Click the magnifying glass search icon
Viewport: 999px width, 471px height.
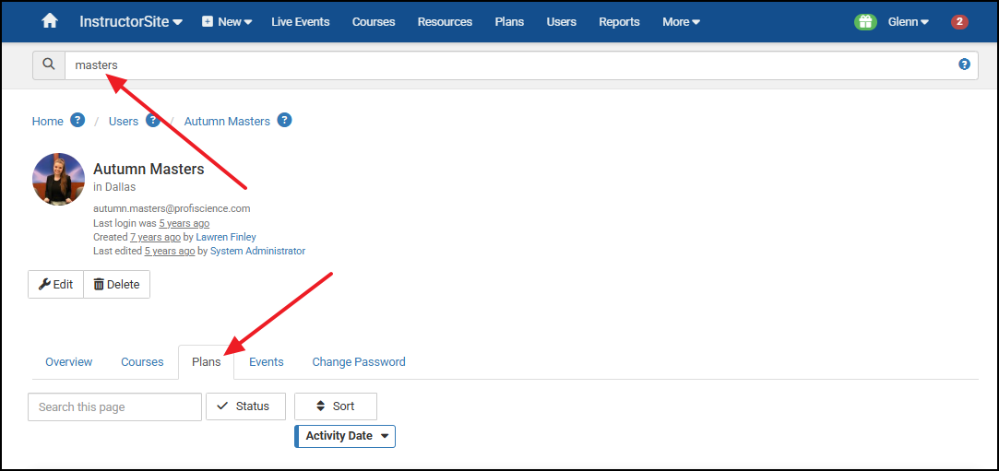click(49, 65)
